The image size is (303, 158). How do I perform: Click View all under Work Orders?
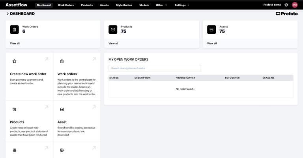coord(15,43)
